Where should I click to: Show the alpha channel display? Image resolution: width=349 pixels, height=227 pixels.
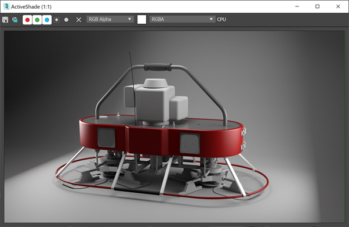coord(57,20)
